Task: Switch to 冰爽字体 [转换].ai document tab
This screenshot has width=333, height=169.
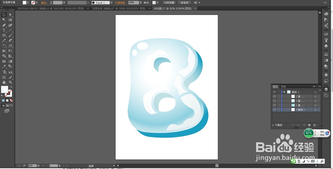Action: (x=119, y=9)
